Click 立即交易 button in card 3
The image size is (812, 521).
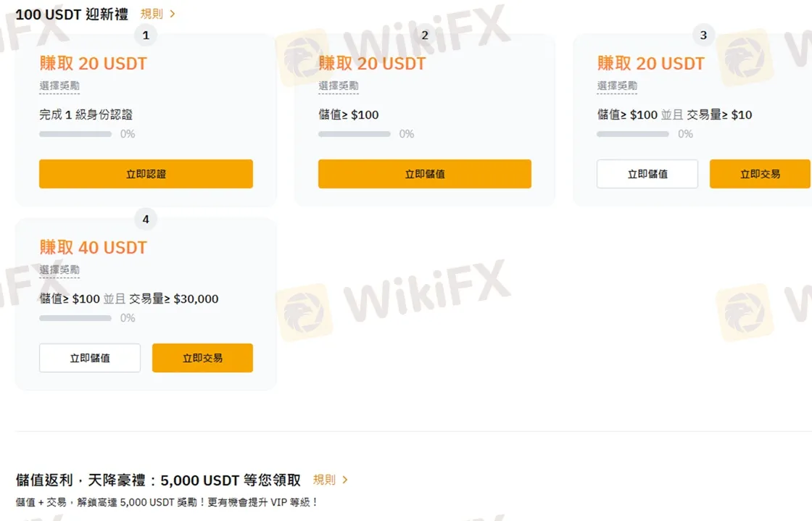click(760, 174)
